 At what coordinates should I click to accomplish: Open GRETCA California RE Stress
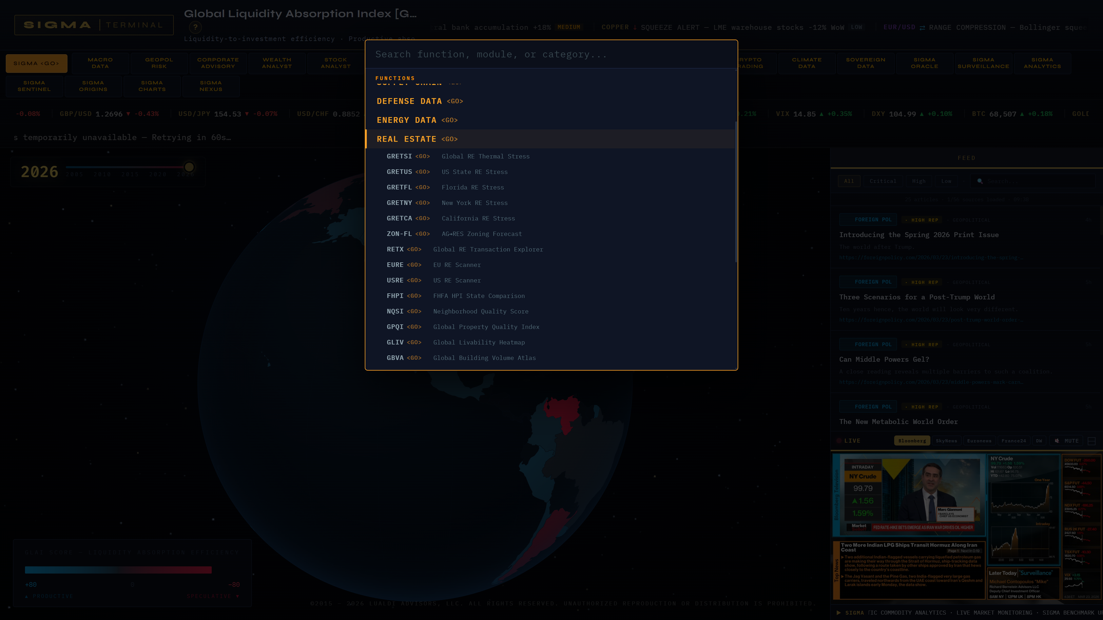[x=550, y=218]
